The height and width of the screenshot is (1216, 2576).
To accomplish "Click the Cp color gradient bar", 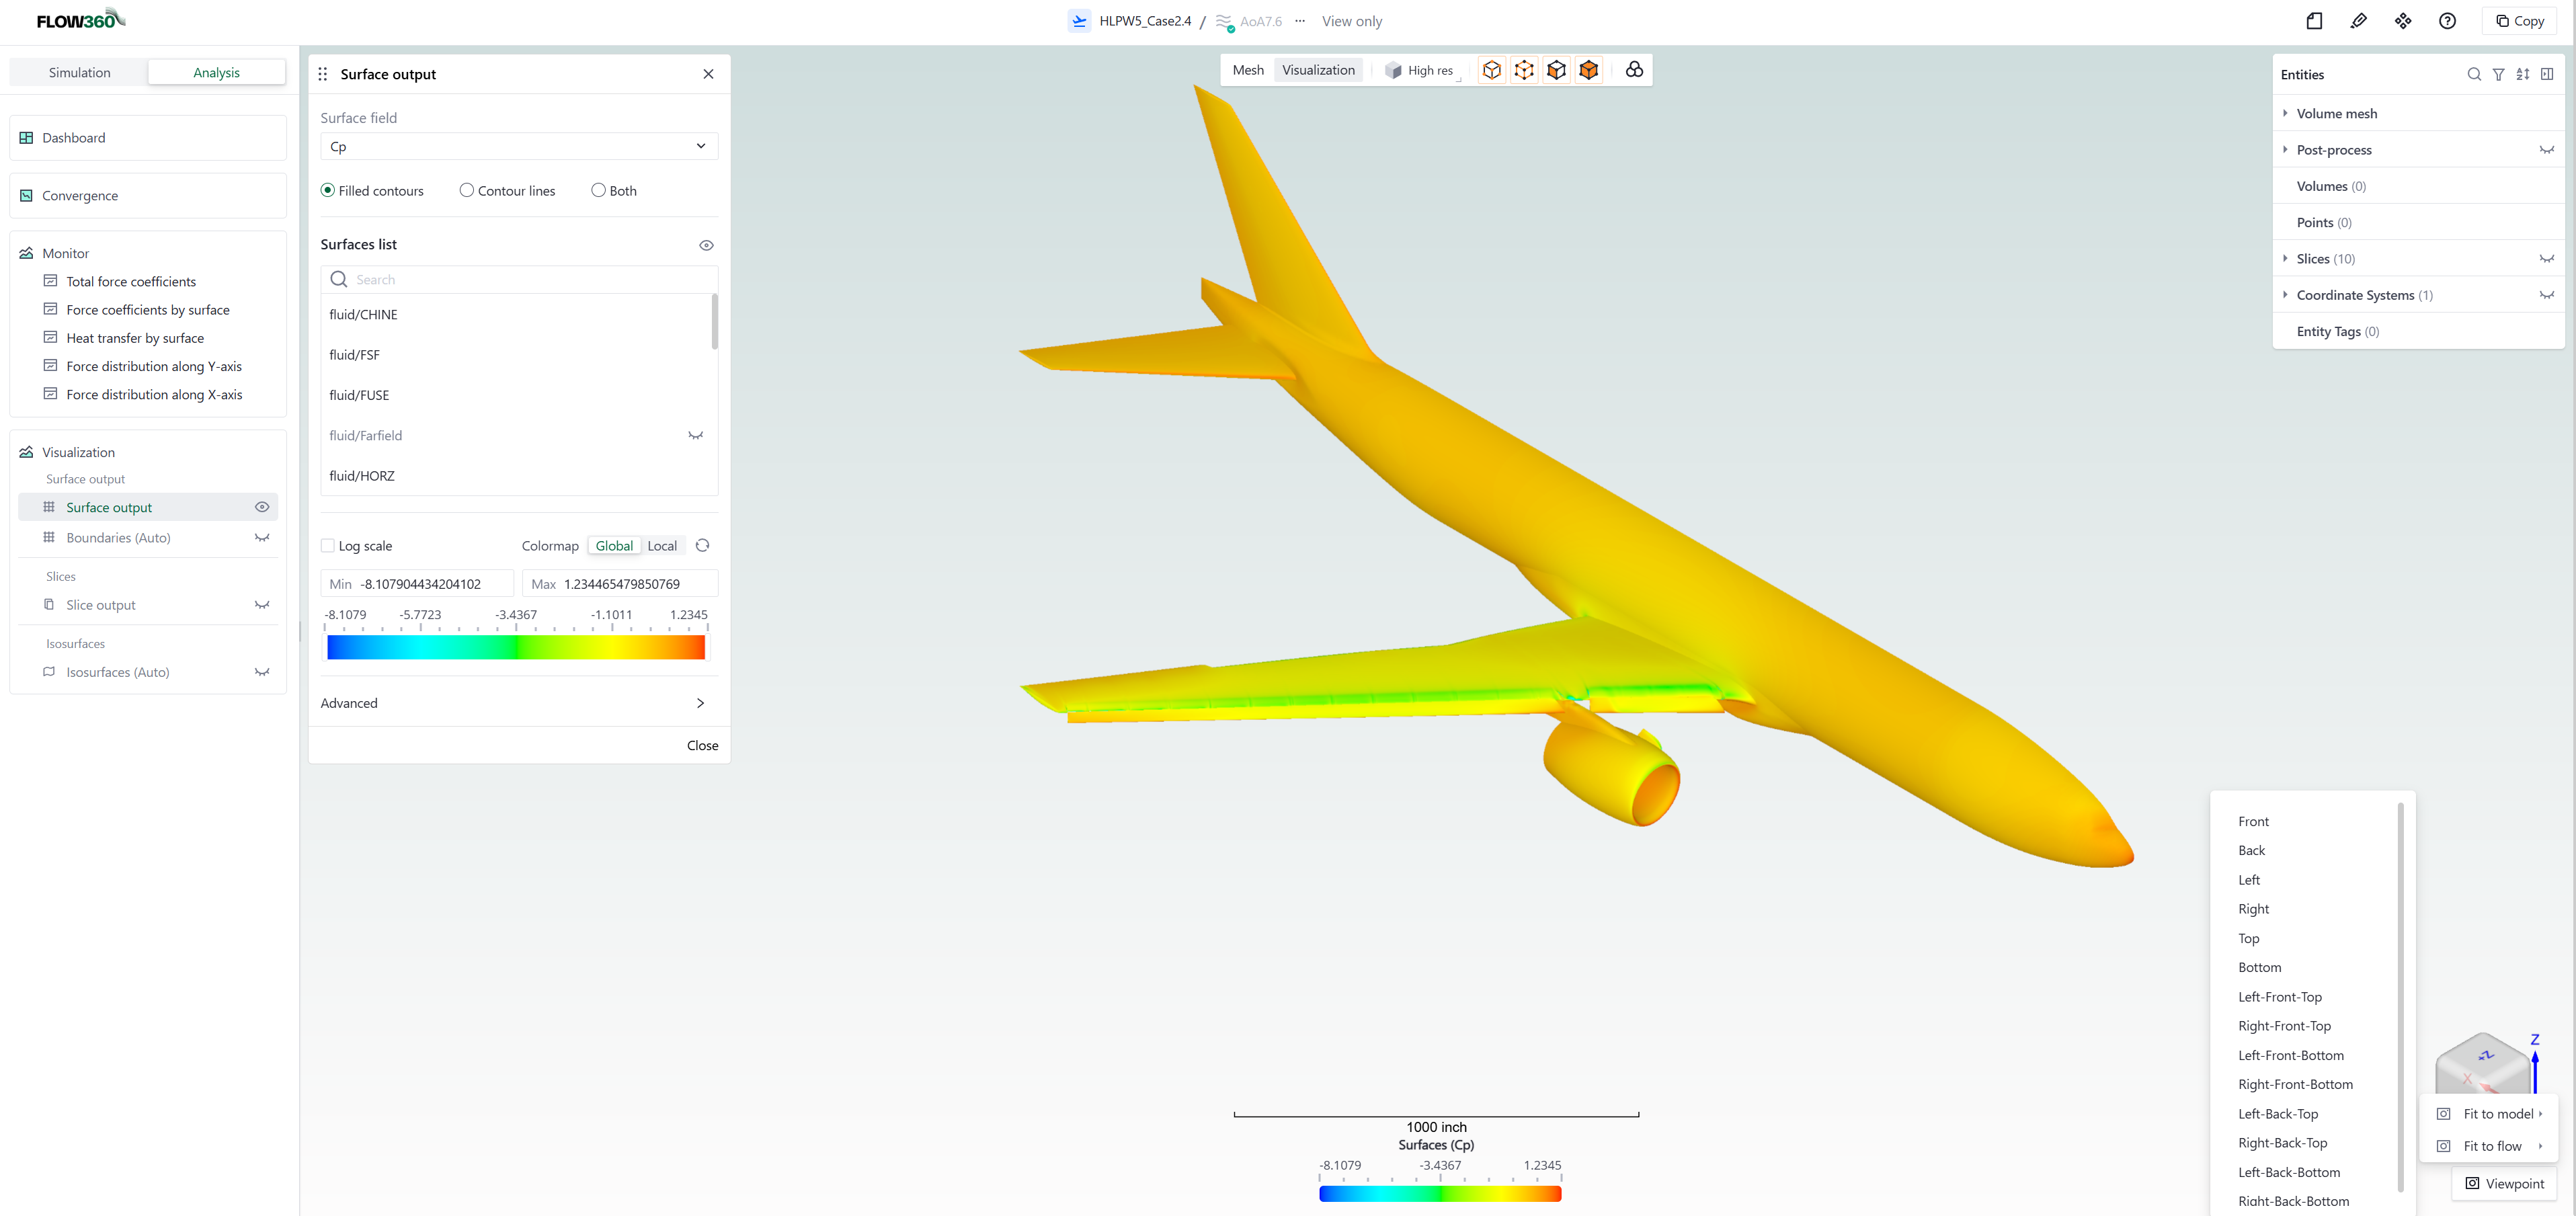I will pos(516,648).
